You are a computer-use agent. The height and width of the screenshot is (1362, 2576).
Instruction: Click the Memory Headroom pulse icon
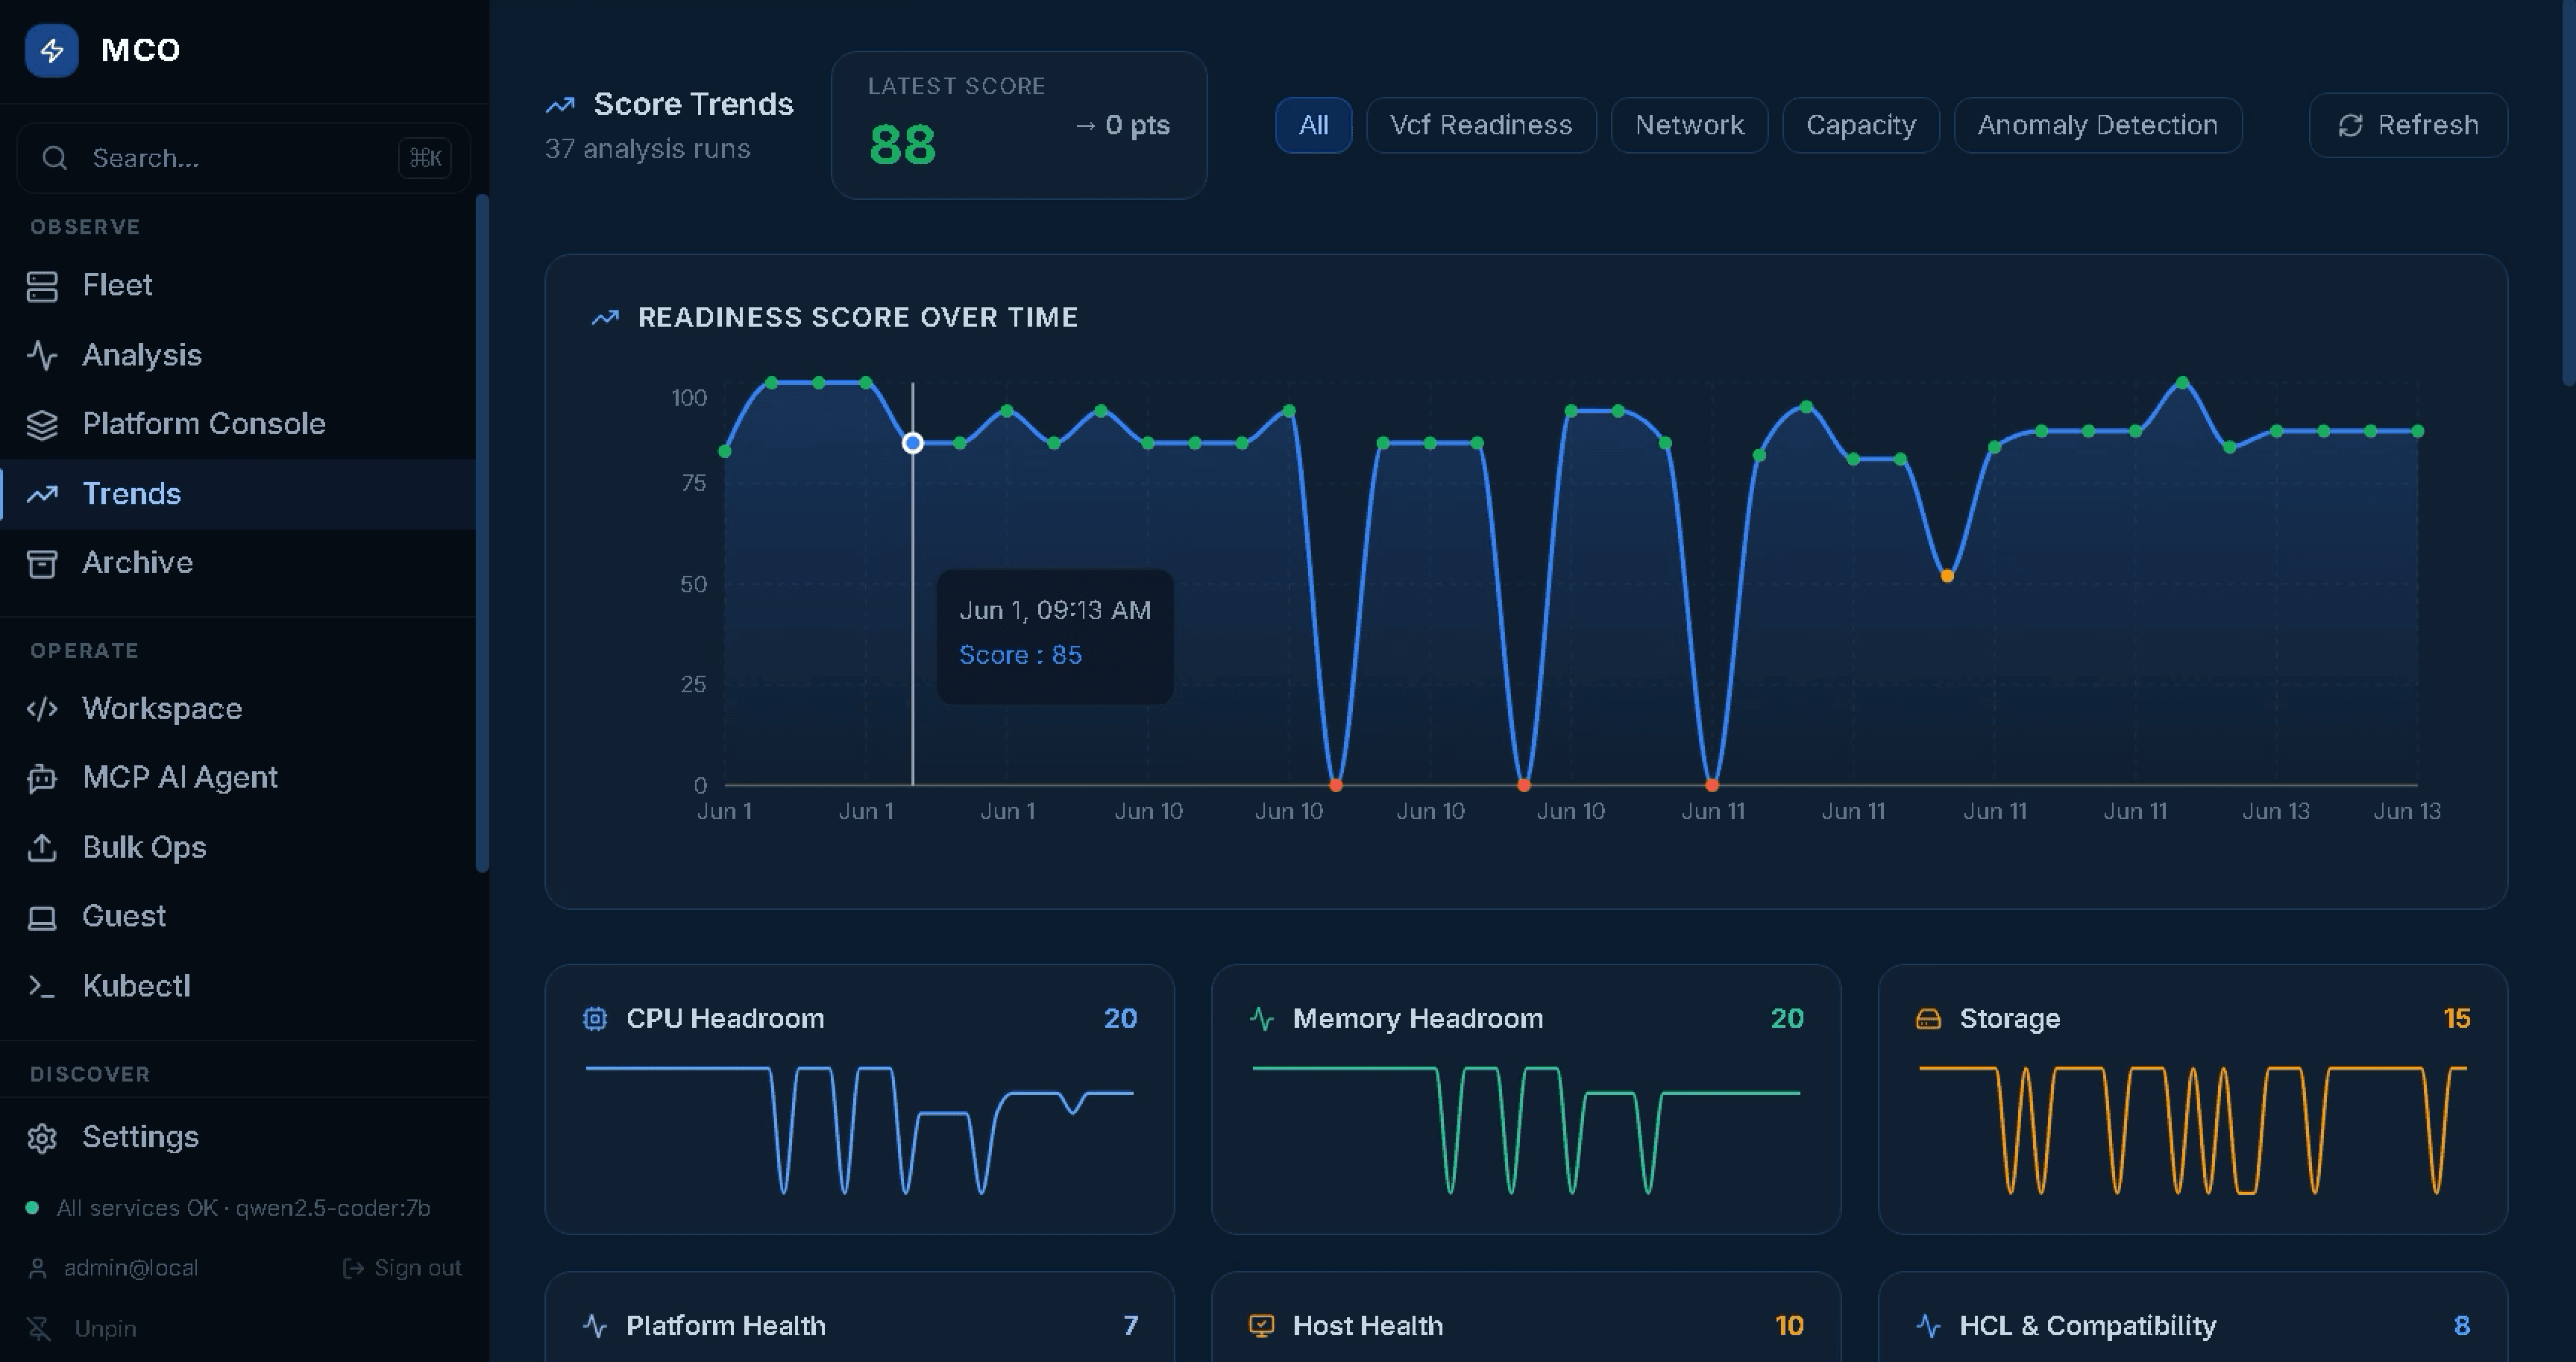[x=1262, y=1019]
